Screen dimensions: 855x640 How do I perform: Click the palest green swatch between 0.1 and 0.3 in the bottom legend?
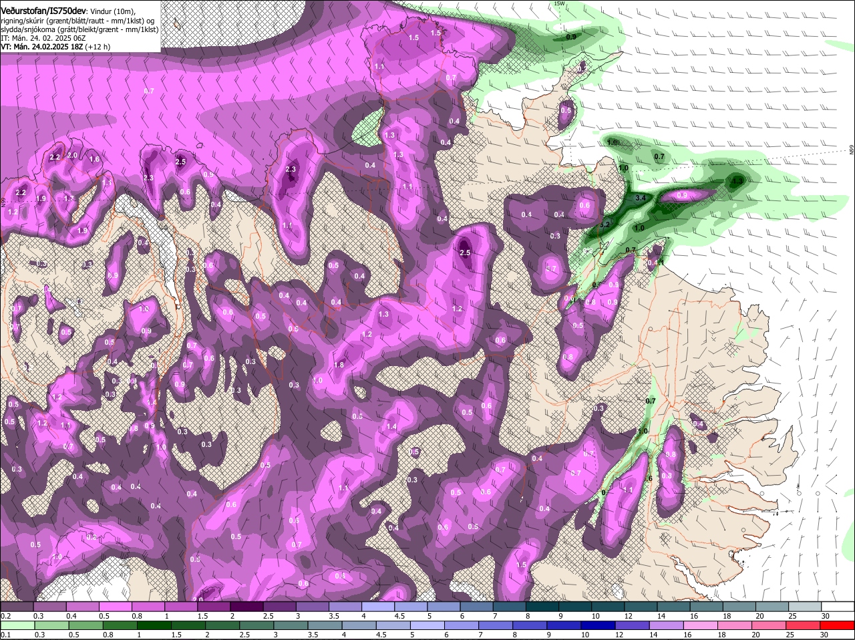19,625
